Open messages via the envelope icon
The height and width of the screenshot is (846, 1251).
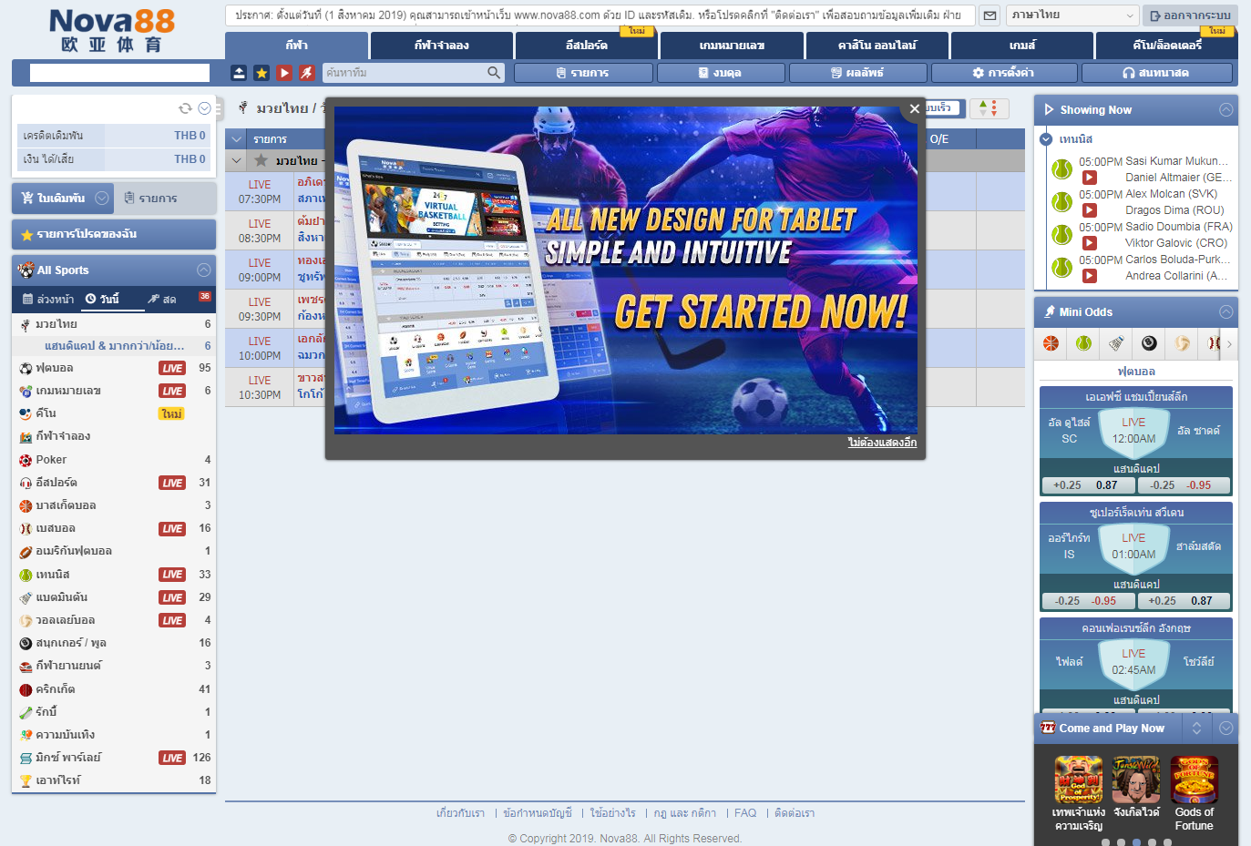click(x=990, y=15)
